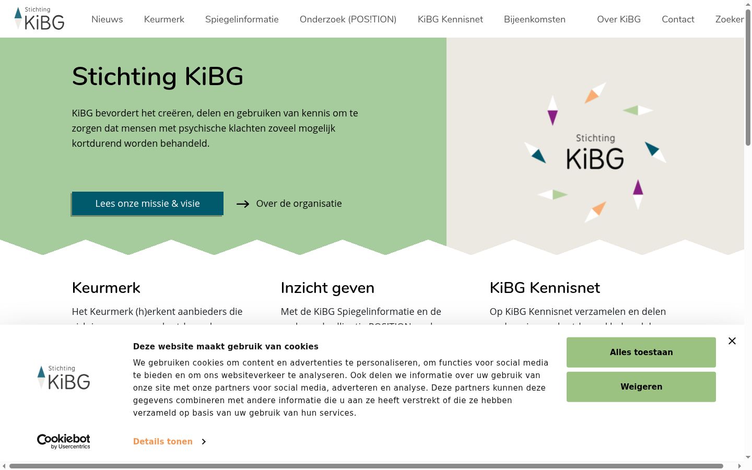Click the Cookiebot by Usercentrics logo
752x470 pixels.
click(x=64, y=441)
